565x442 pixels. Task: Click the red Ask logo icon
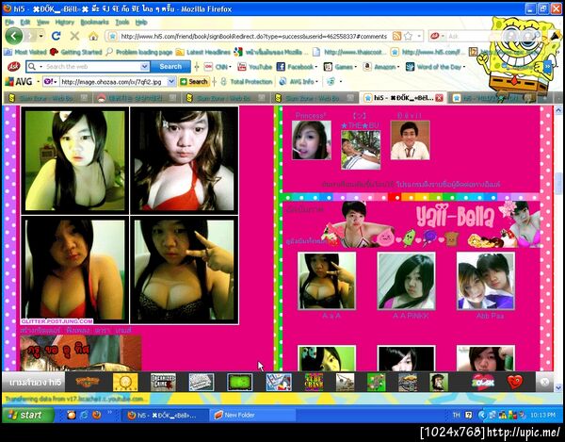tap(14, 67)
